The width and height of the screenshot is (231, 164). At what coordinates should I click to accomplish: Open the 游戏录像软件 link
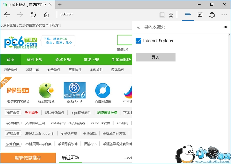coord(55,113)
